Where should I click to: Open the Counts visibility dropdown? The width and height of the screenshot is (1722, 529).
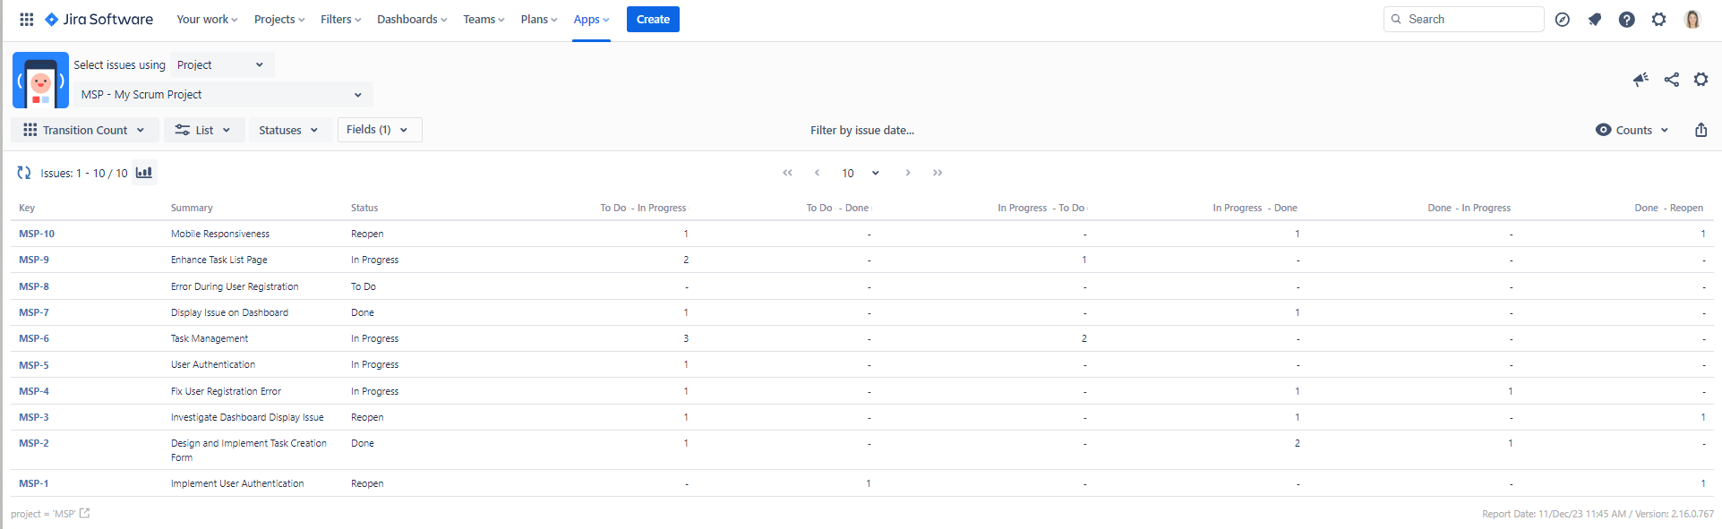coord(1632,130)
